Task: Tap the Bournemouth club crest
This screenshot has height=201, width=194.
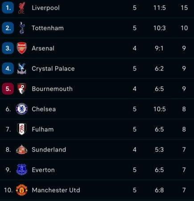Action: click(22, 89)
